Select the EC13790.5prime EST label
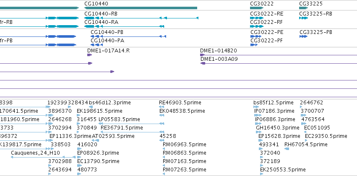This screenshot has width=357, height=176. click(98, 161)
